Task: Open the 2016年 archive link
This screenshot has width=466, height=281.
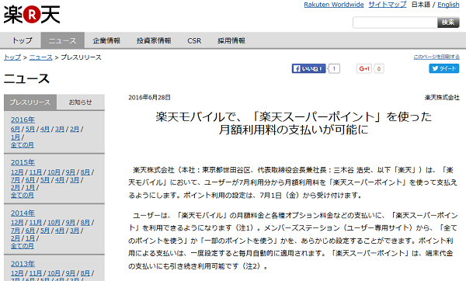Action: pos(23,120)
